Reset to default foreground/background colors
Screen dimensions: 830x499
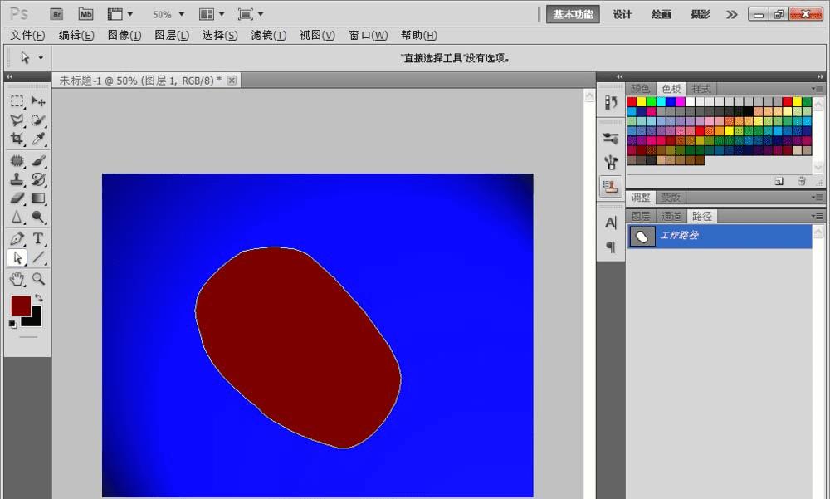point(12,325)
